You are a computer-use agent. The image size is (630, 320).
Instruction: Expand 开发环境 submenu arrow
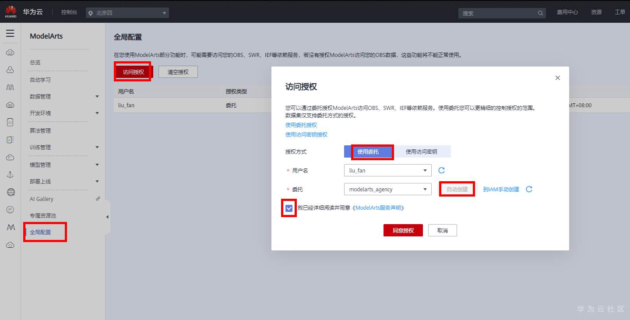[x=97, y=113]
